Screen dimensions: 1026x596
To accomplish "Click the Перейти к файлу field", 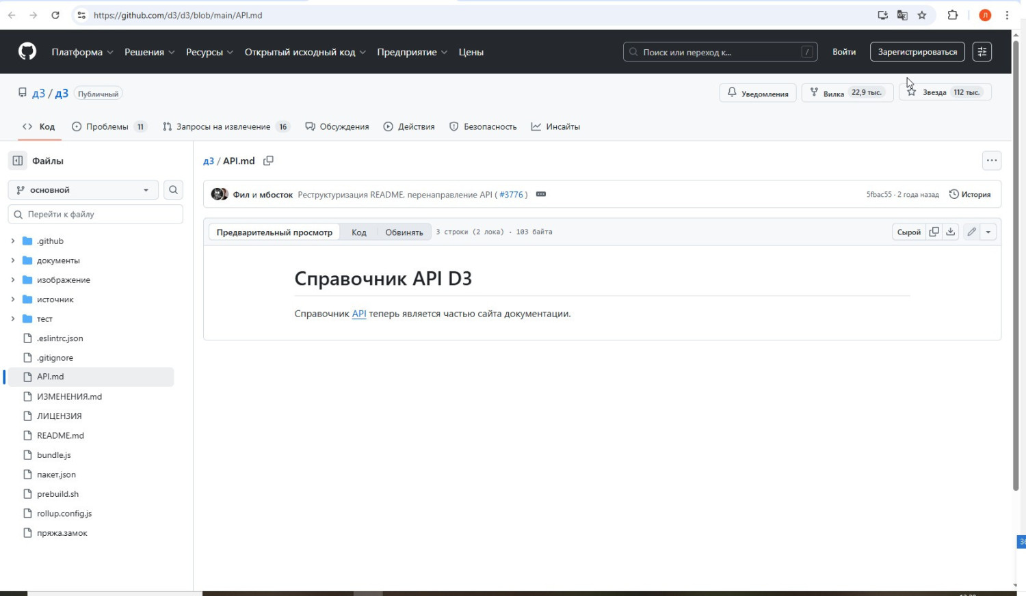I will (x=96, y=214).
